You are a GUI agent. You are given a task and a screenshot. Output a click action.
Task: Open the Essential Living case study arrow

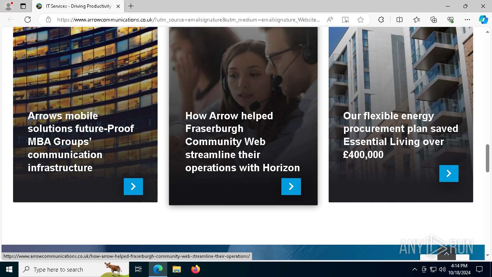pyautogui.click(x=449, y=174)
